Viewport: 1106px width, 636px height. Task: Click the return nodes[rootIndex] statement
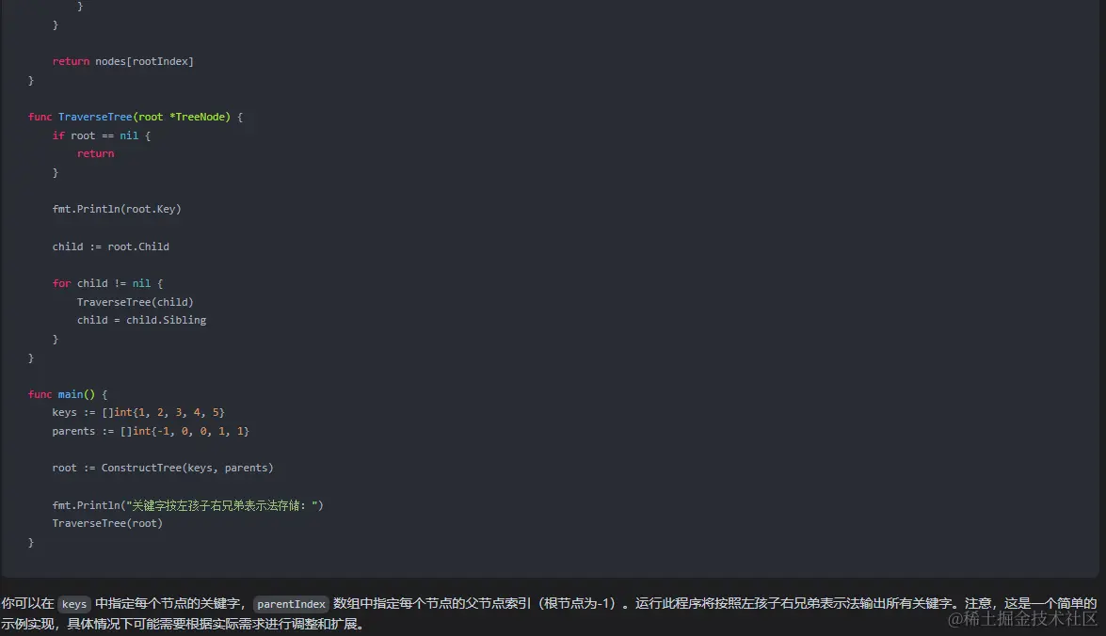click(x=122, y=60)
